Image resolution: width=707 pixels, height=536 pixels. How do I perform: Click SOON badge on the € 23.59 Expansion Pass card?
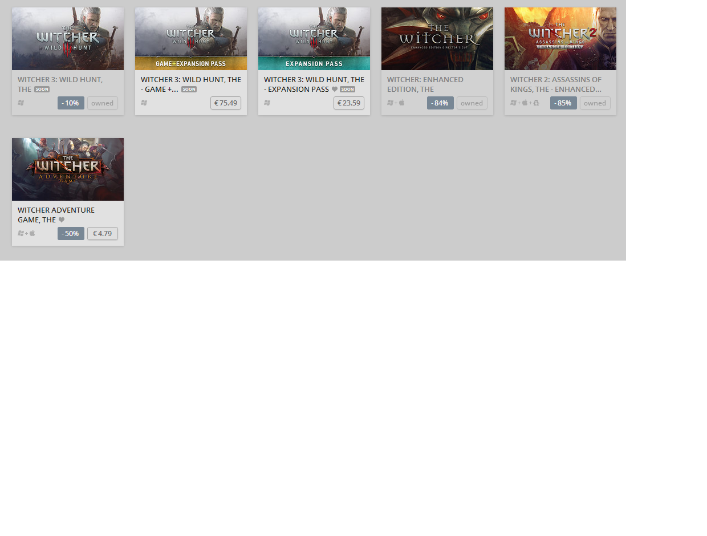pyautogui.click(x=347, y=89)
